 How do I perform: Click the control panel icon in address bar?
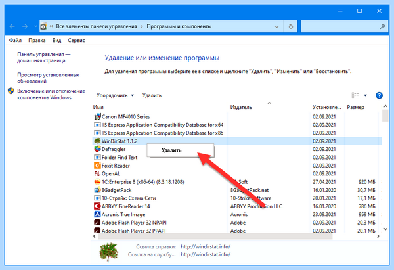(x=43, y=26)
